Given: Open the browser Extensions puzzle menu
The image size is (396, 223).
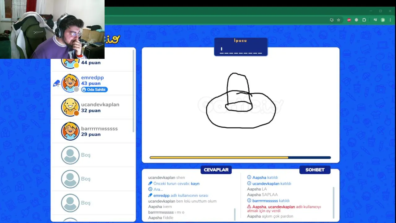Looking at the screenshot, I should tap(364, 20).
